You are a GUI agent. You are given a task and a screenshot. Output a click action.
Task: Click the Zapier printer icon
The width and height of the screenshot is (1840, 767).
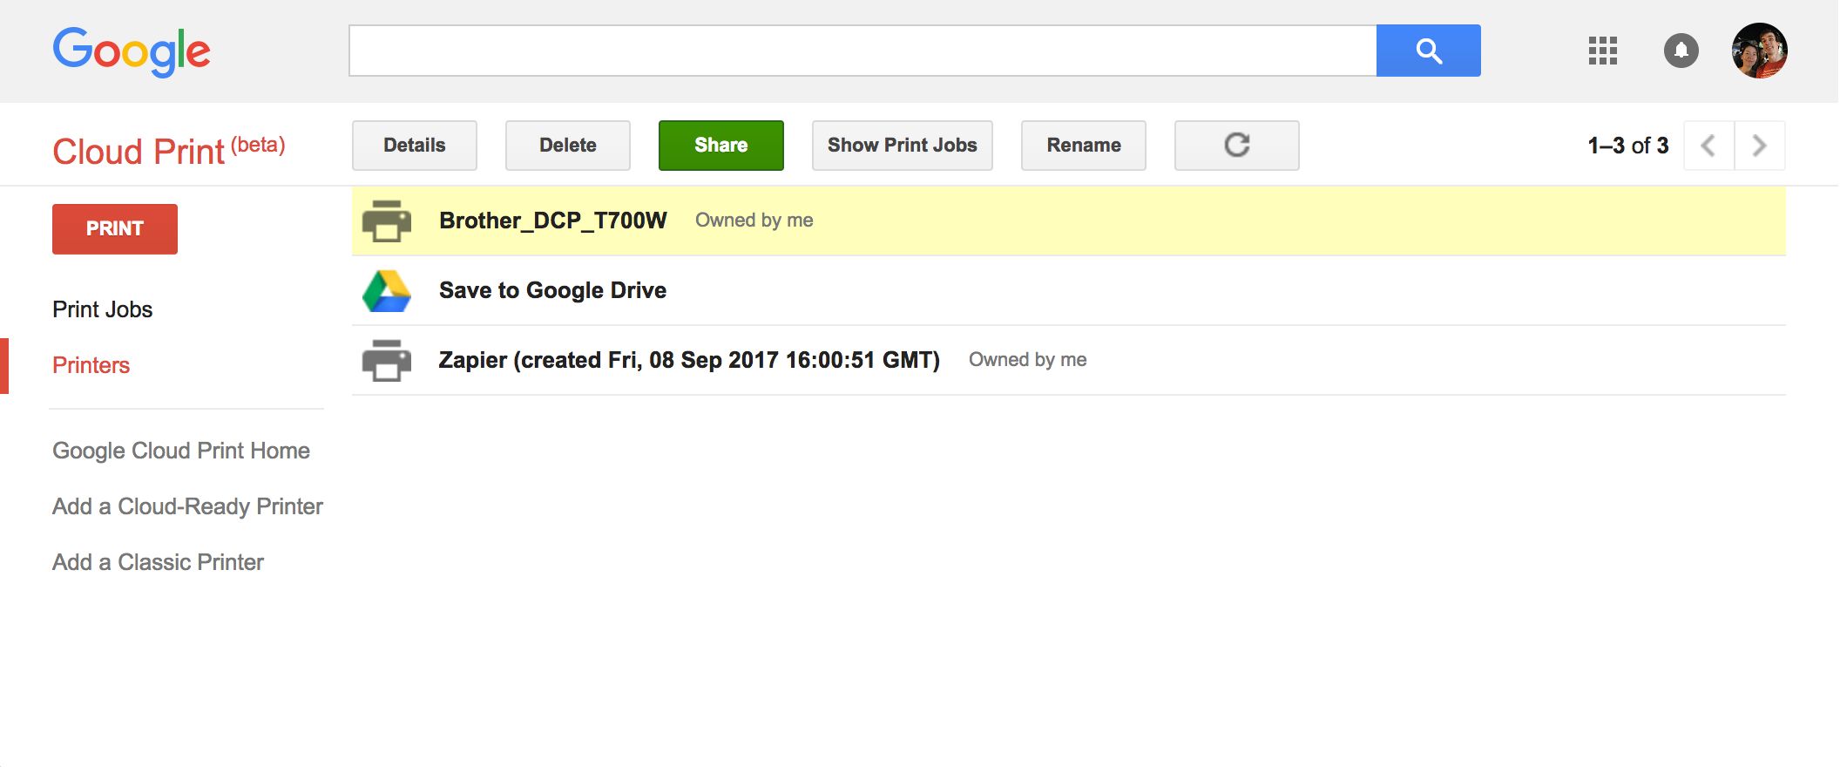point(386,360)
